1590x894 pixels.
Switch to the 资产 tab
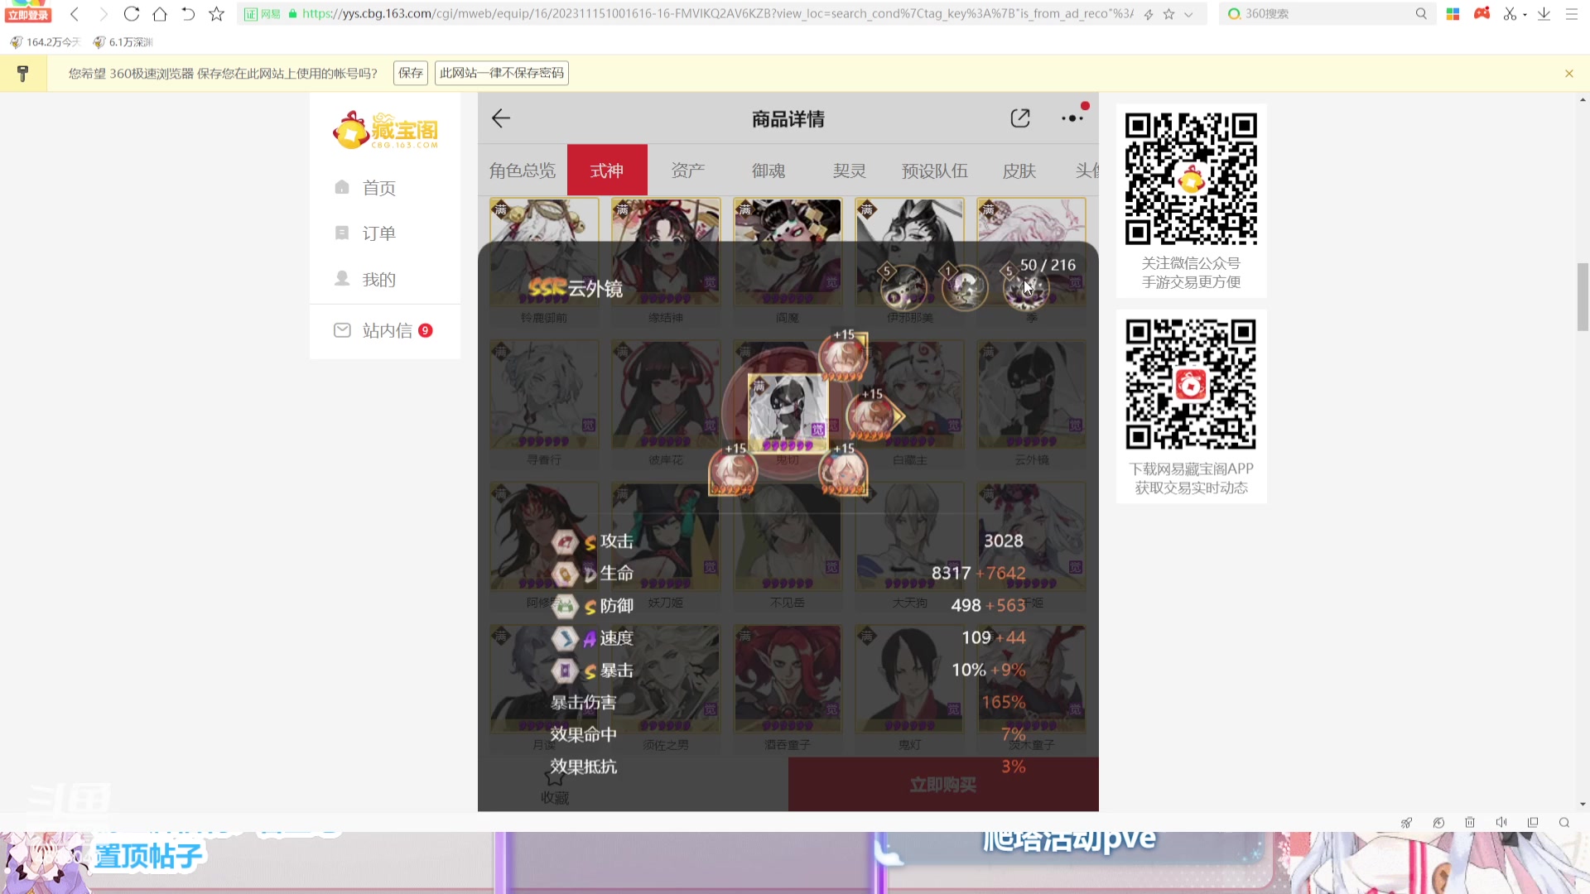[x=688, y=171]
